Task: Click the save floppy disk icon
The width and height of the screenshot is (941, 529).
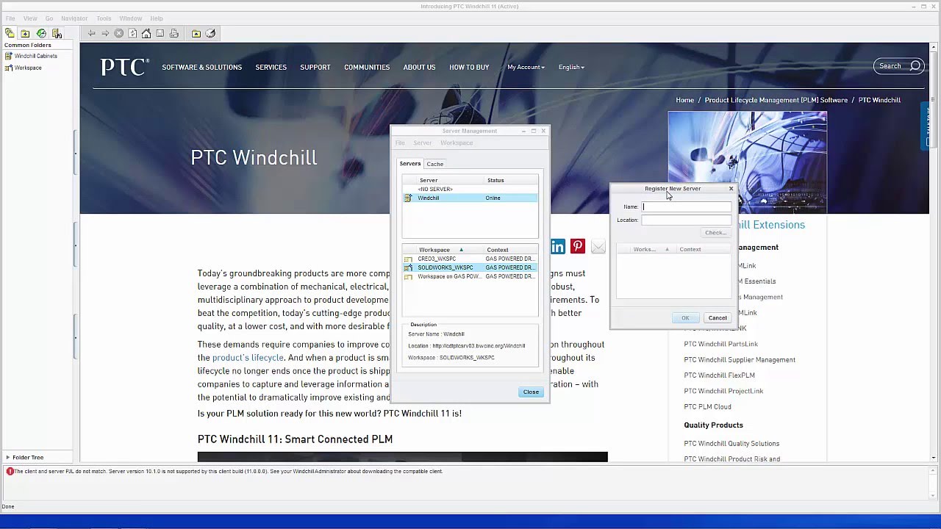Action: pos(160,33)
